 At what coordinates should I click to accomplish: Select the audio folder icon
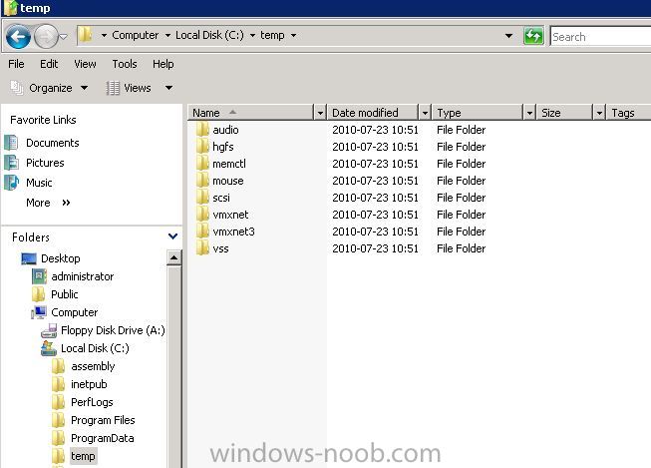click(202, 130)
